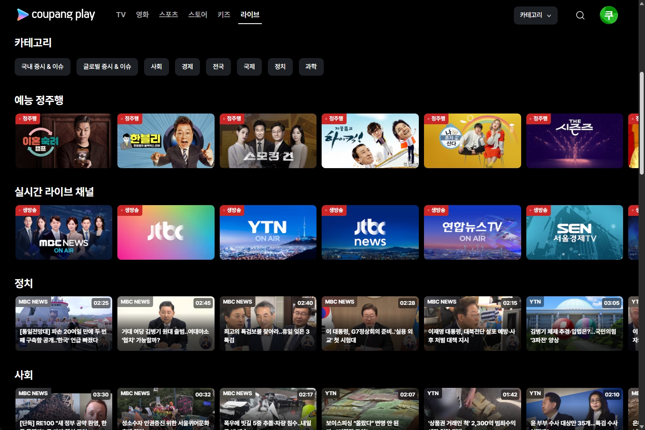This screenshot has width=645, height=430.
Task: Select the 글로벌 증시 & 이슈 category
Action: 107,67
